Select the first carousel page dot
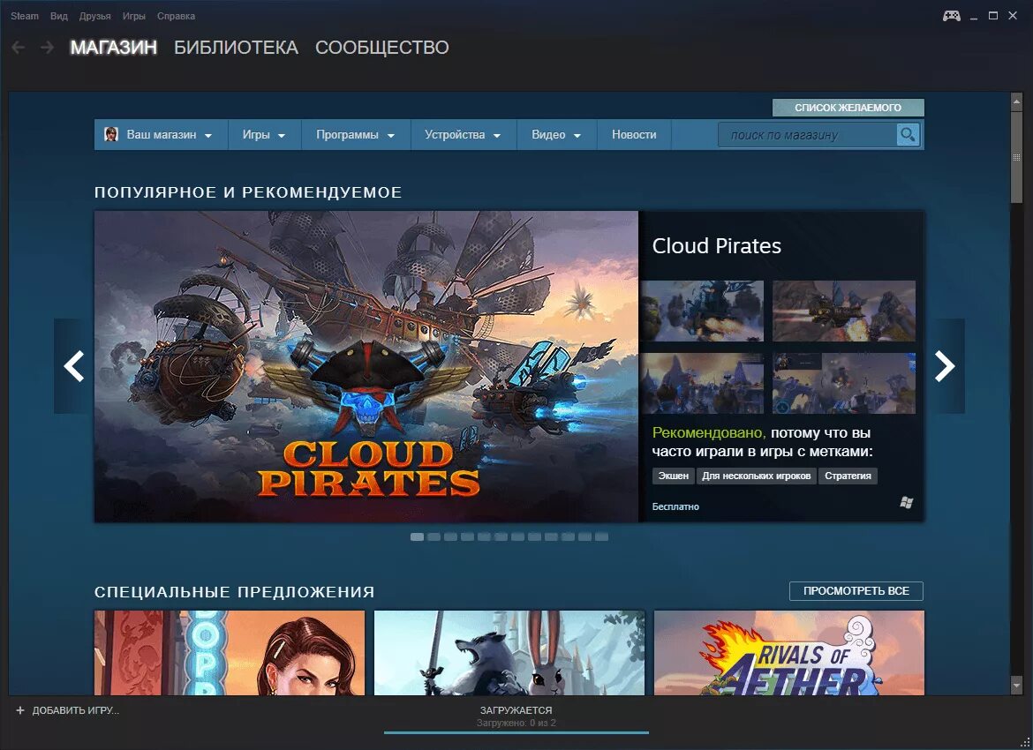 coord(417,536)
